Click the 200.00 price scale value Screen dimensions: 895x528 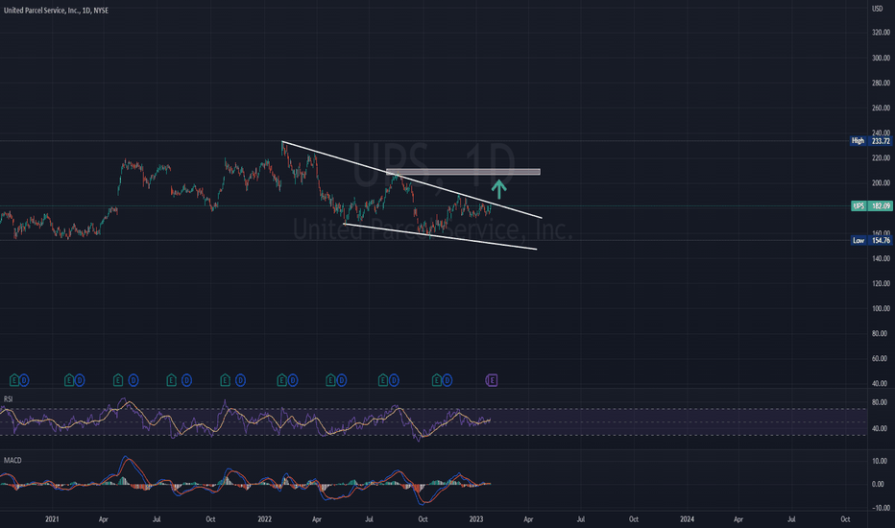[881, 183]
